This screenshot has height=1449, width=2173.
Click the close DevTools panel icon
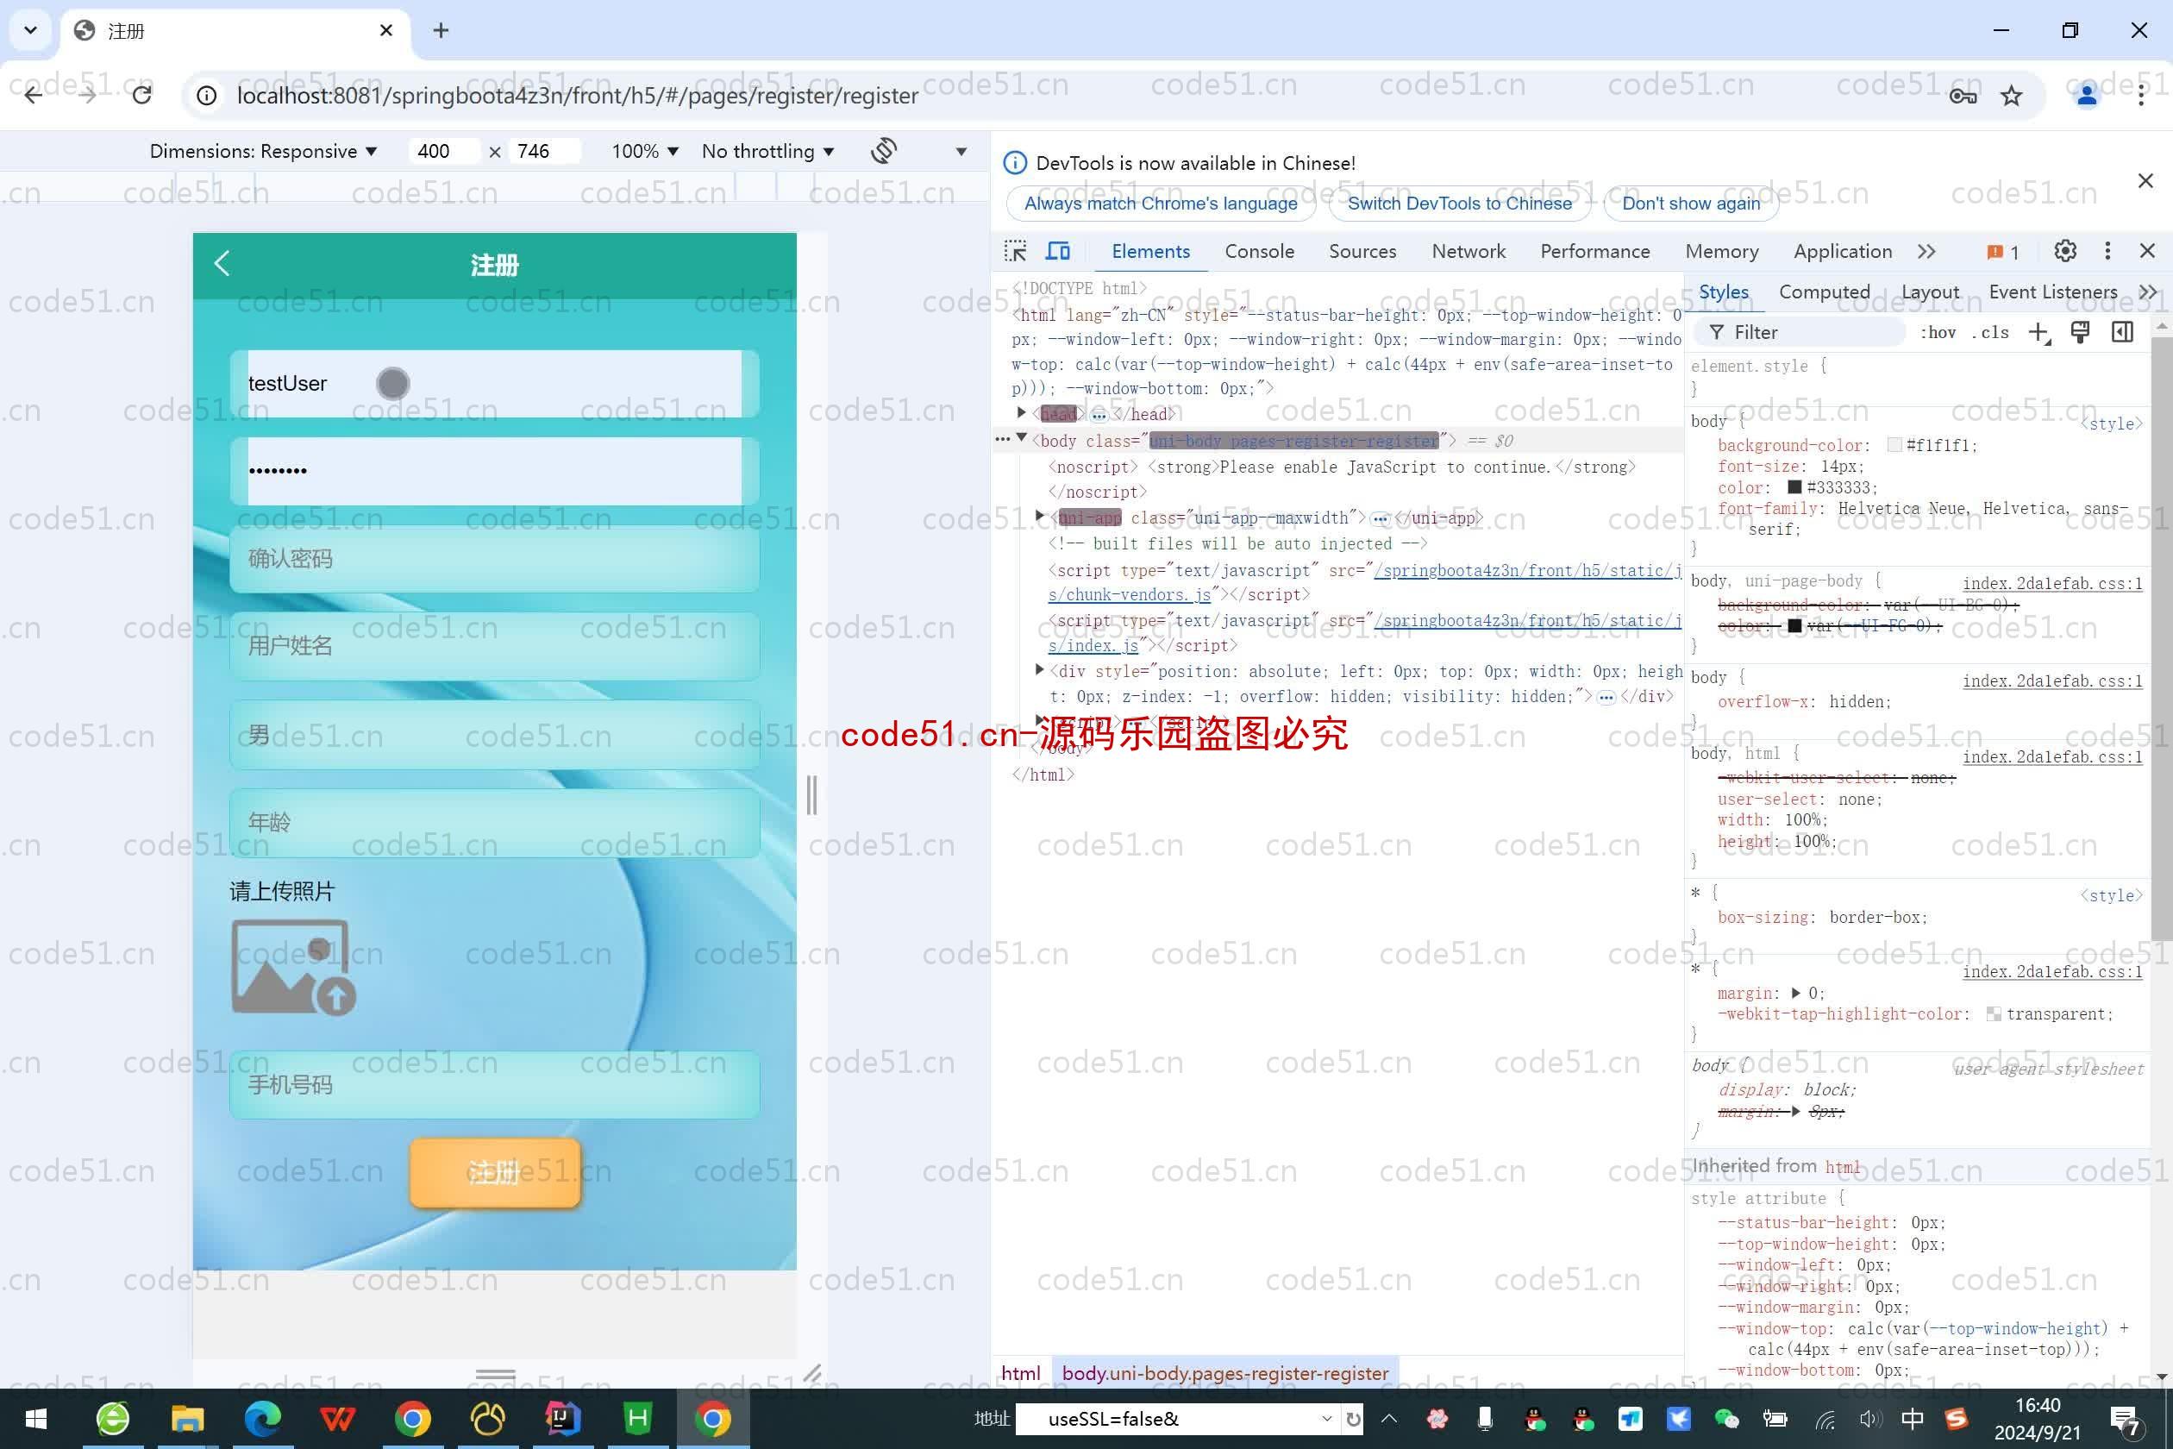coord(2147,251)
